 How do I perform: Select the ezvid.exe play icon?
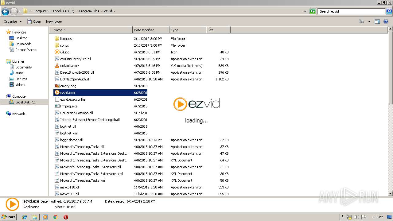[57, 93]
